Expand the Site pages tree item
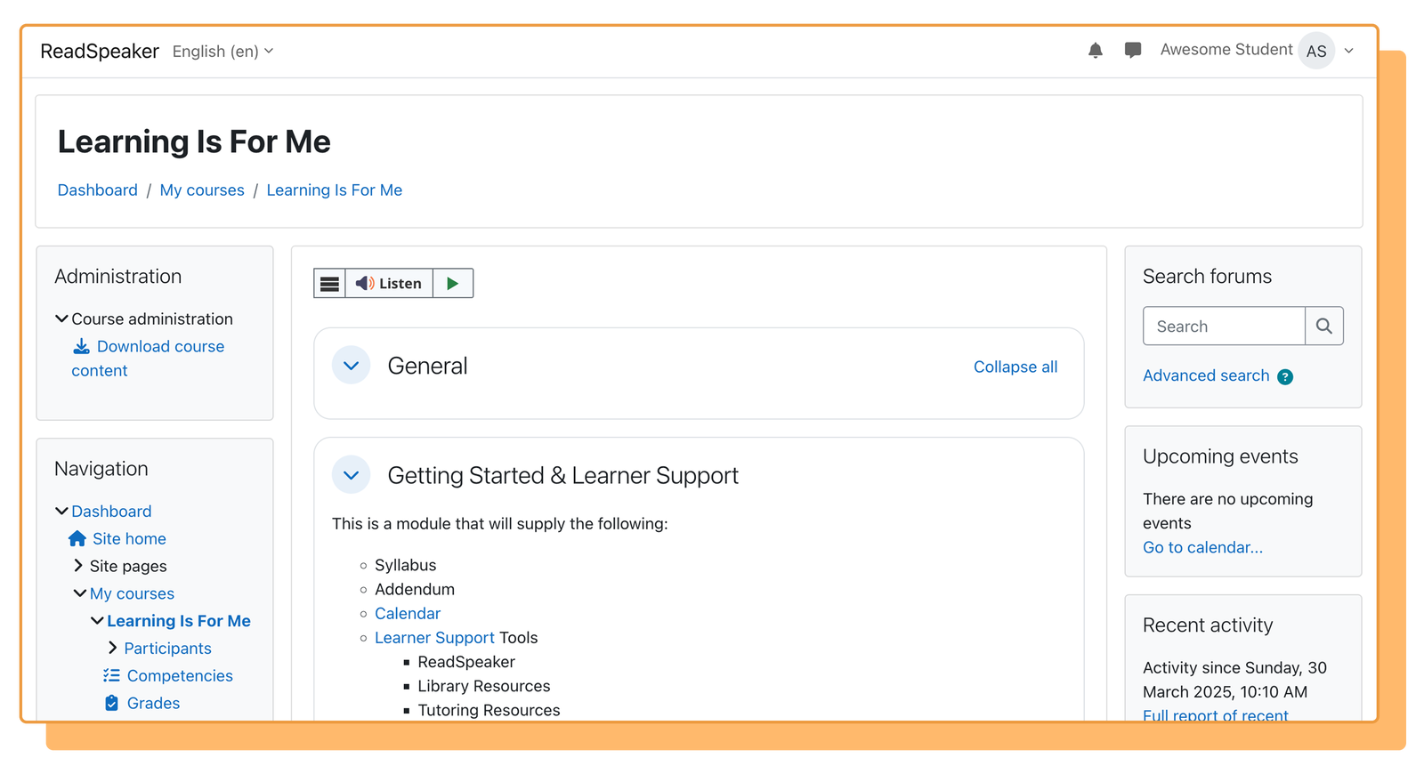 coord(77,565)
